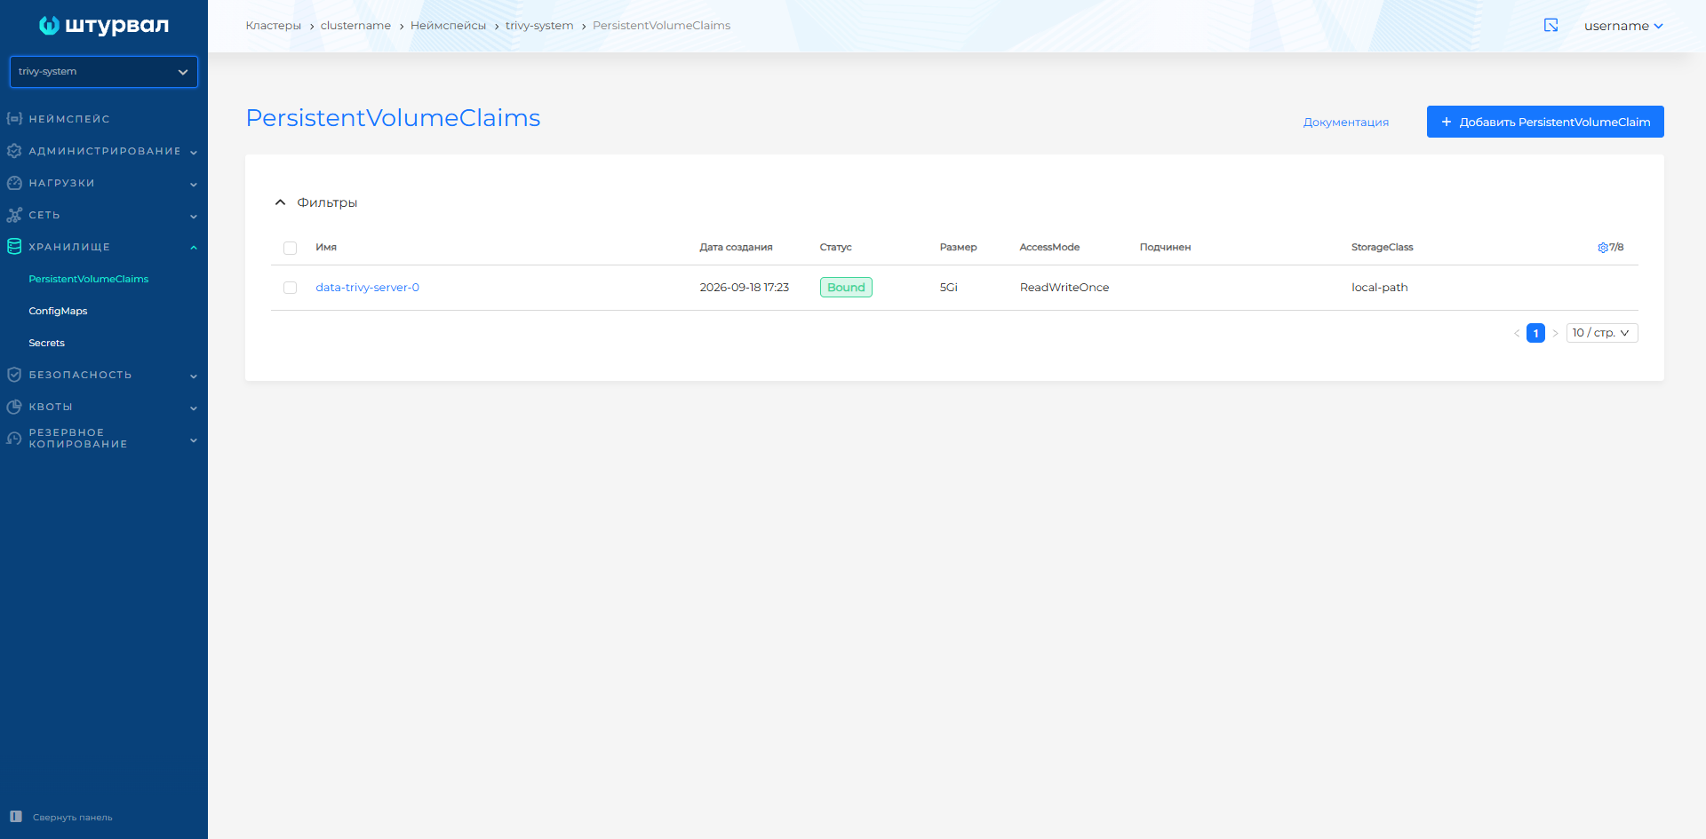This screenshot has width=1706, height=839.
Task: Go to Неймспейсы breadcrumb
Action: 448,26
